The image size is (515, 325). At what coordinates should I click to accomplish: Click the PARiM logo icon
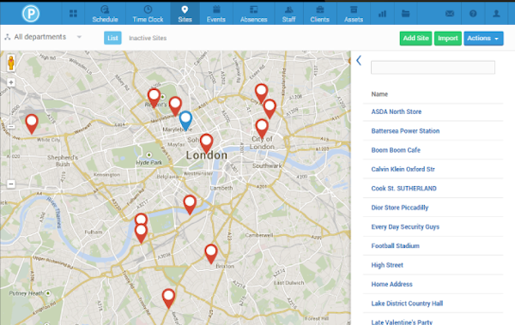(31, 14)
